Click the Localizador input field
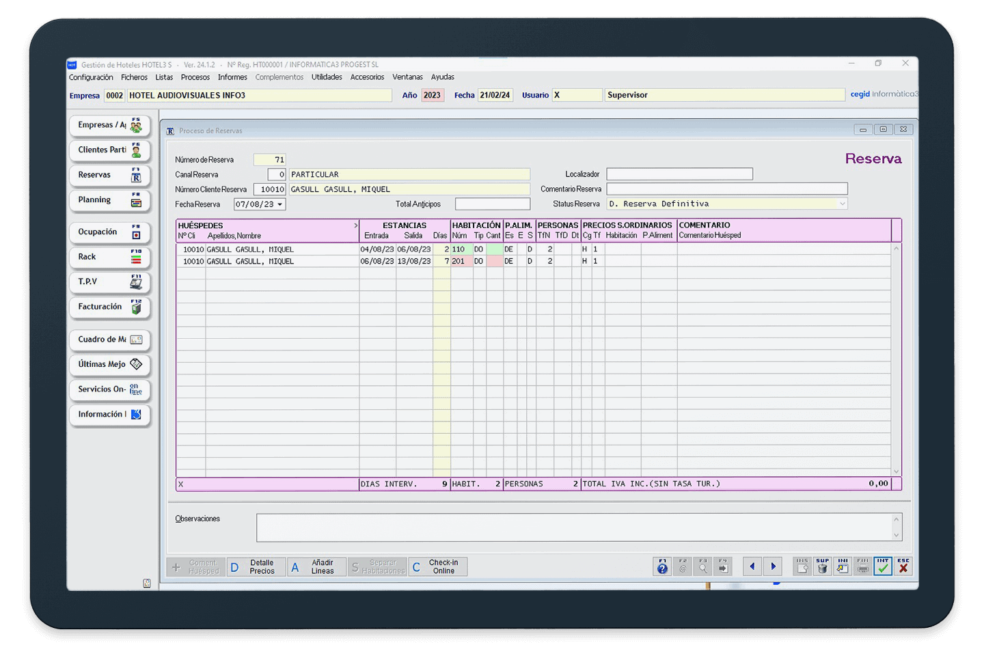The height and width of the screenshot is (649, 984). [679, 174]
